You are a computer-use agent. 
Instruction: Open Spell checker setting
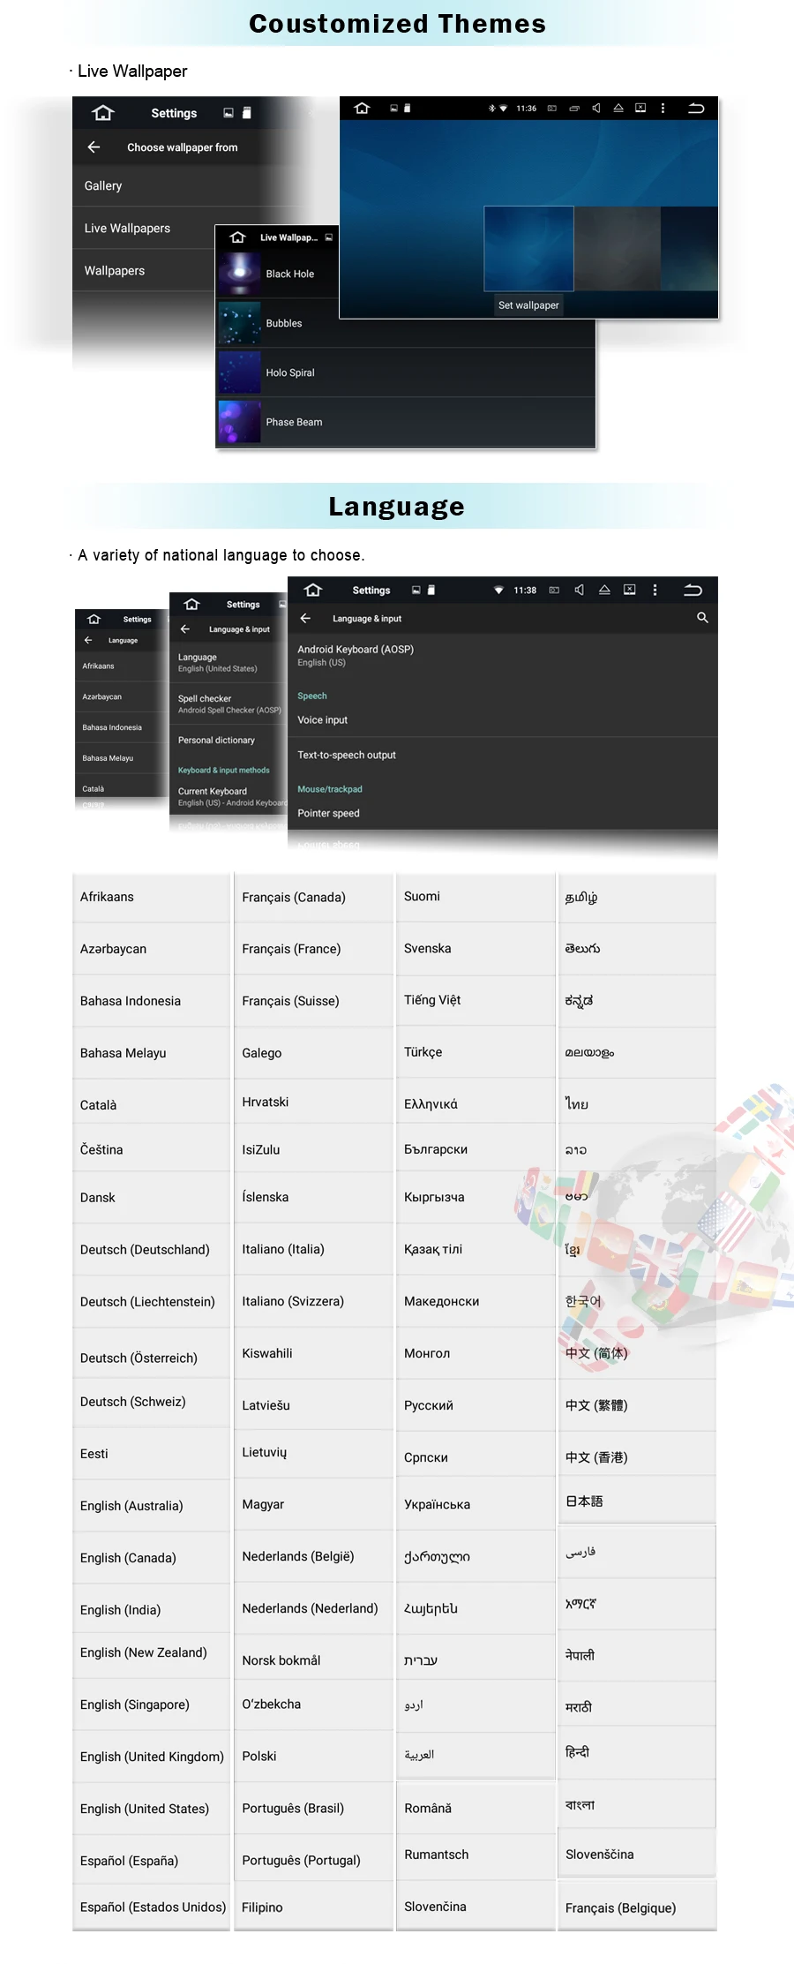229,704
